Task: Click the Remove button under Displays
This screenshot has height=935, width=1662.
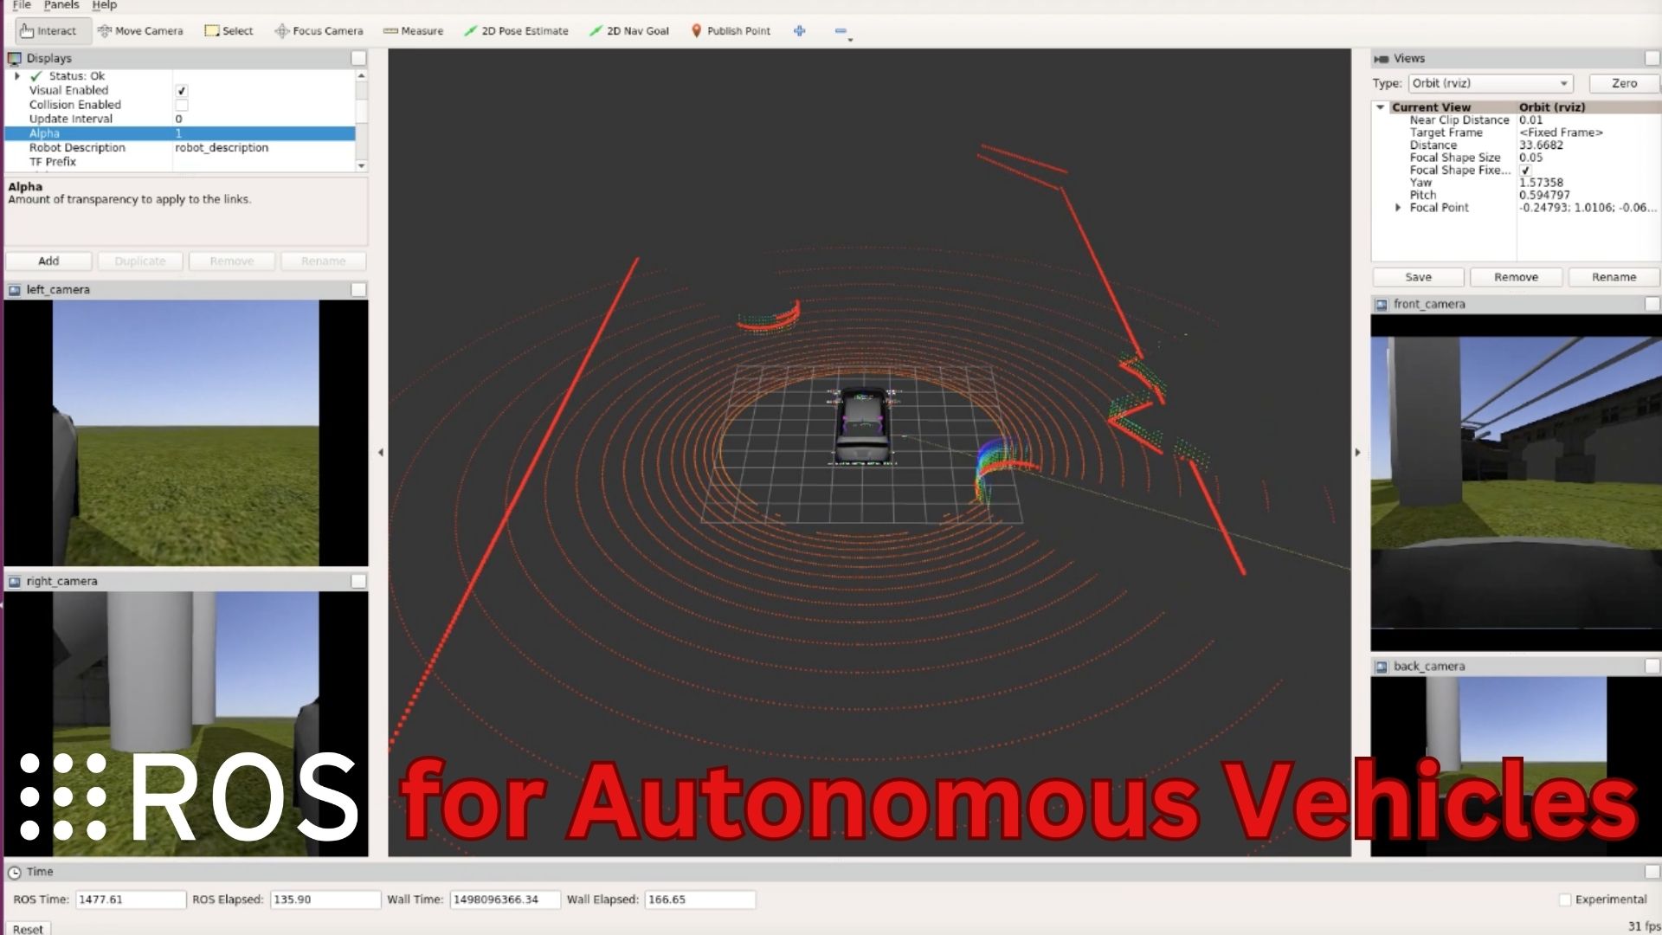Action: 231,261
